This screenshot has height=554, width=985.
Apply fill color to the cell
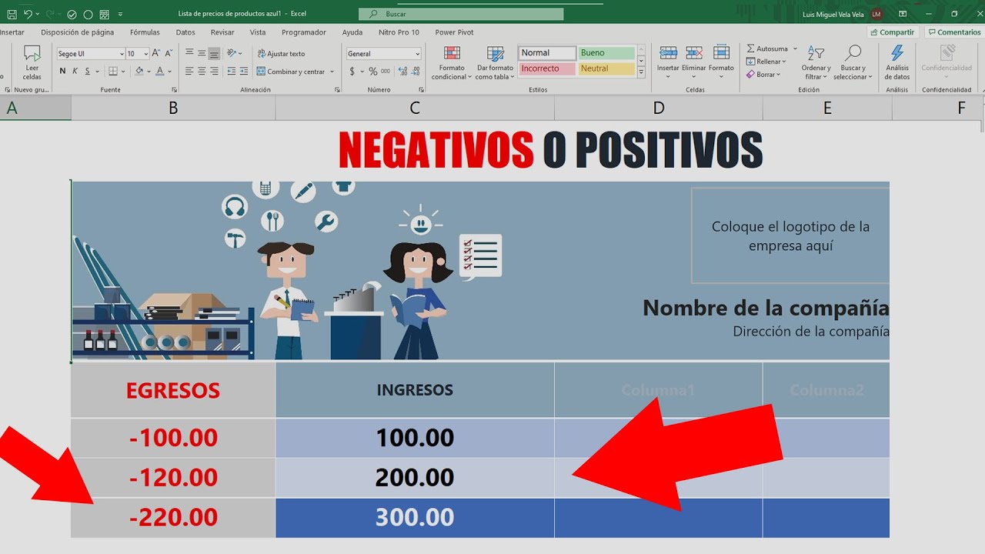pos(139,71)
